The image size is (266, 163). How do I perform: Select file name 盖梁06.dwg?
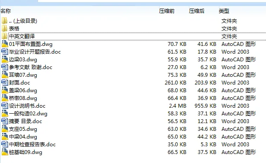pos(23,91)
